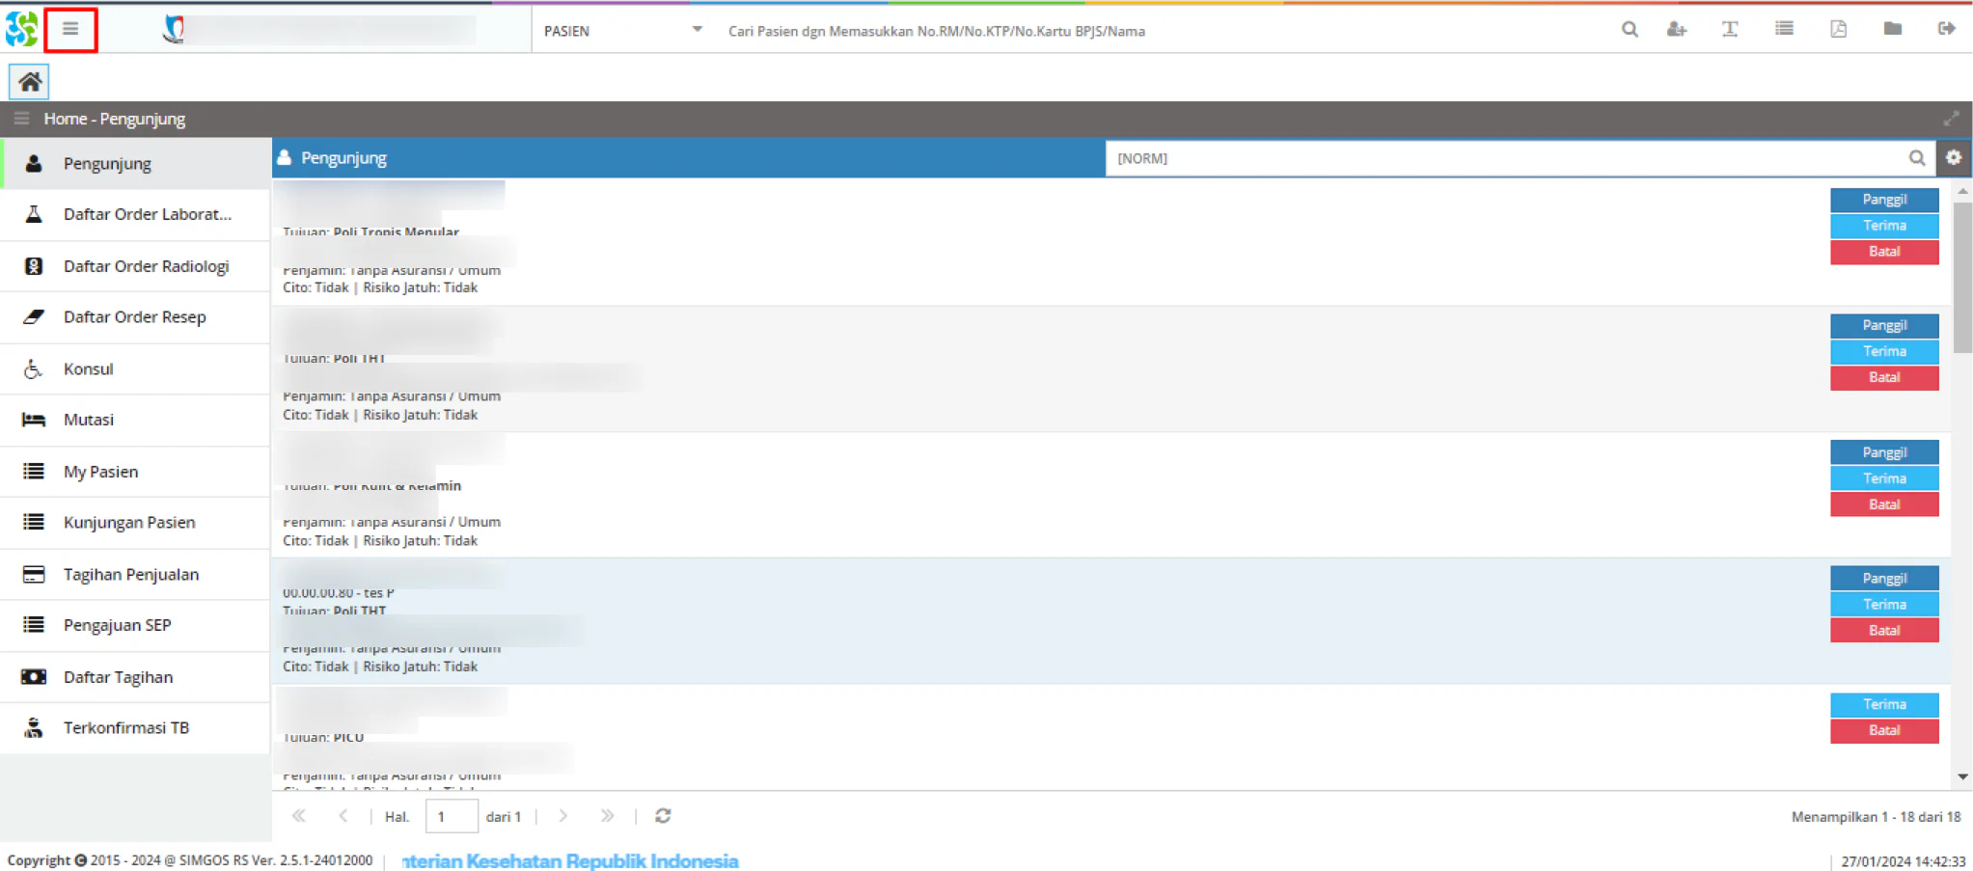Click the add patient icon in top toolbar
The image size is (1973, 871).
coord(1677,30)
